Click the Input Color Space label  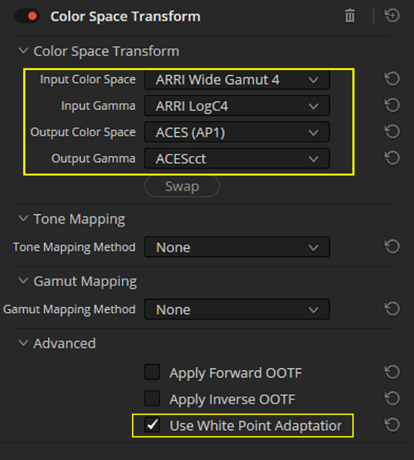(88, 79)
